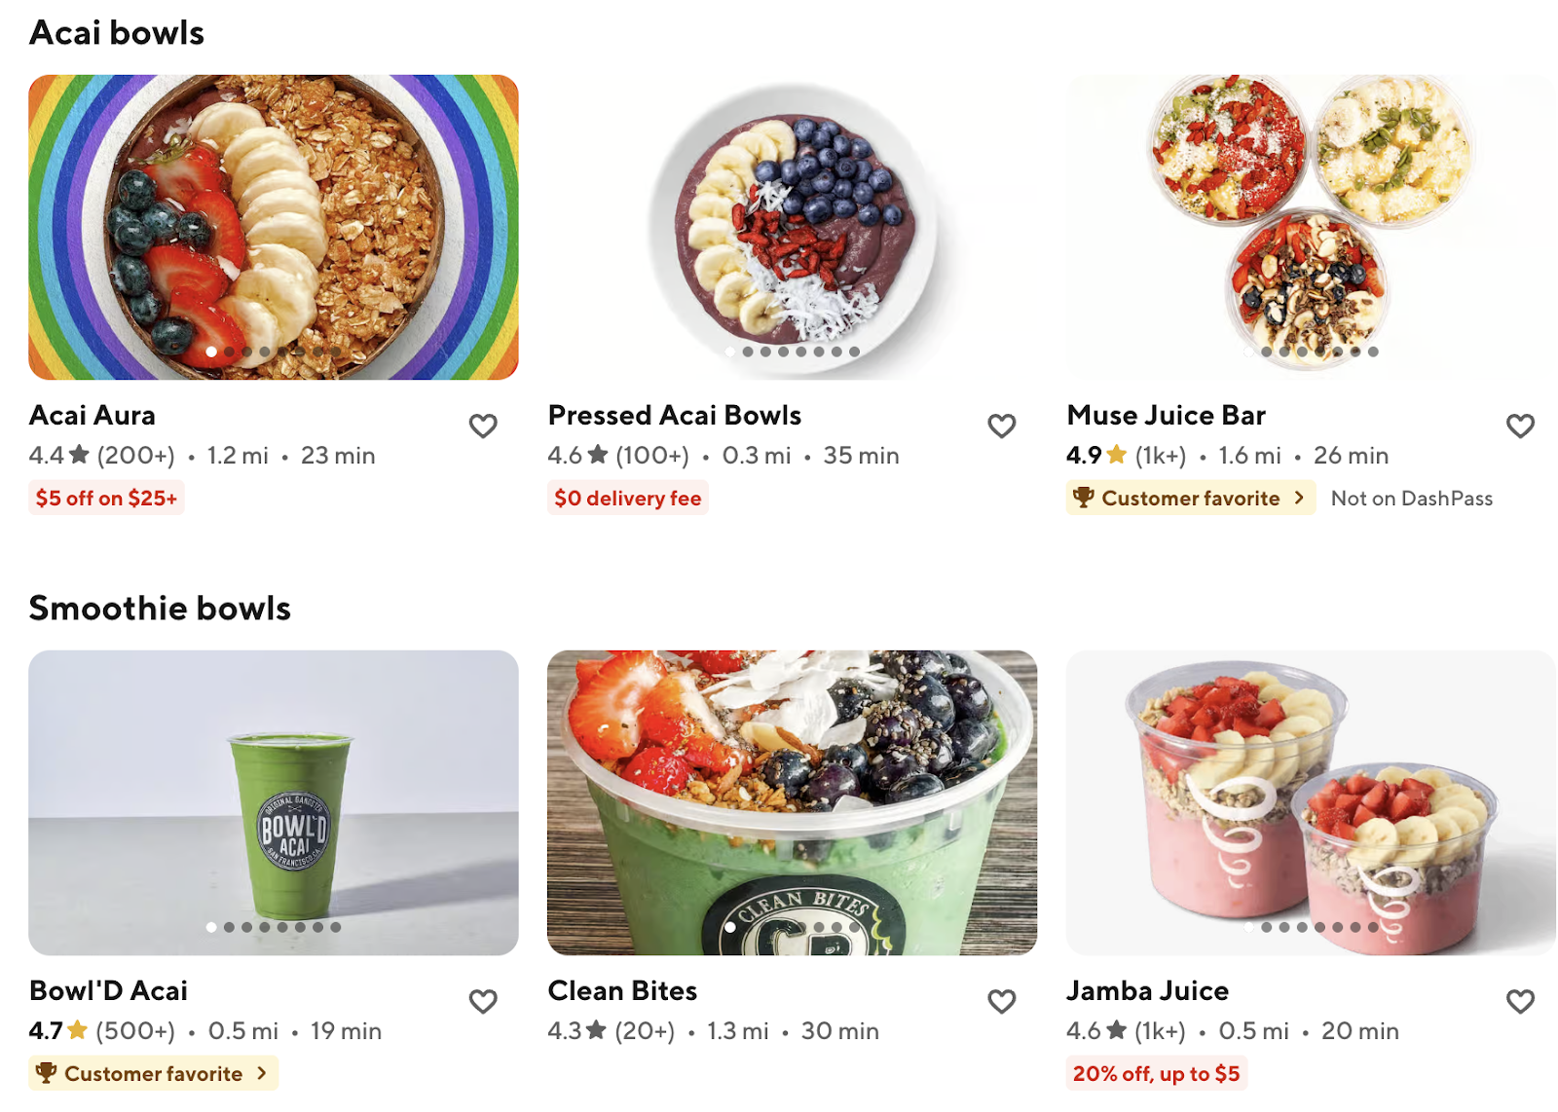This screenshot has height=1112, width=1558.
Task: Click the $5 off on $25+ badge
Action: tap(106, 498)
